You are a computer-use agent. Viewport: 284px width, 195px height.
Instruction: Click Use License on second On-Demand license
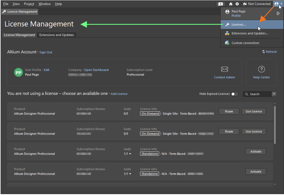tap(254, 132)
